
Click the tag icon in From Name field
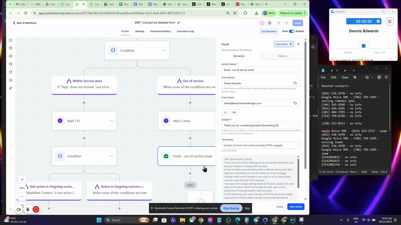click(x=295, y=83)
